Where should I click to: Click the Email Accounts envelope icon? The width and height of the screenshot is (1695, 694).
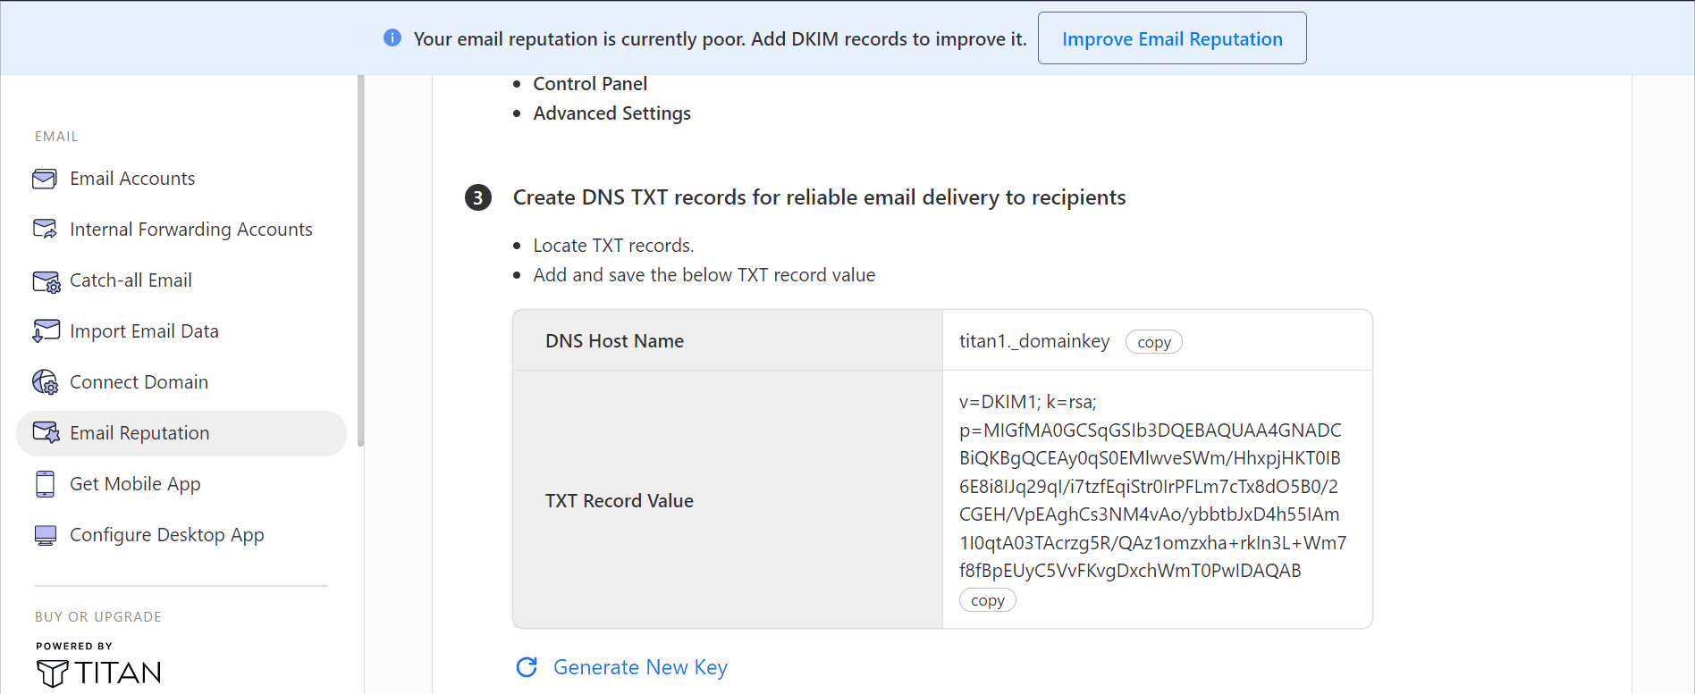coord(45,179)
